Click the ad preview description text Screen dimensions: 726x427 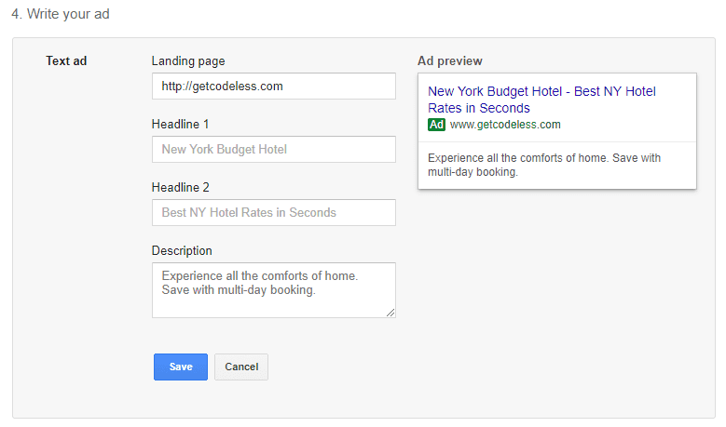(544, 165)
